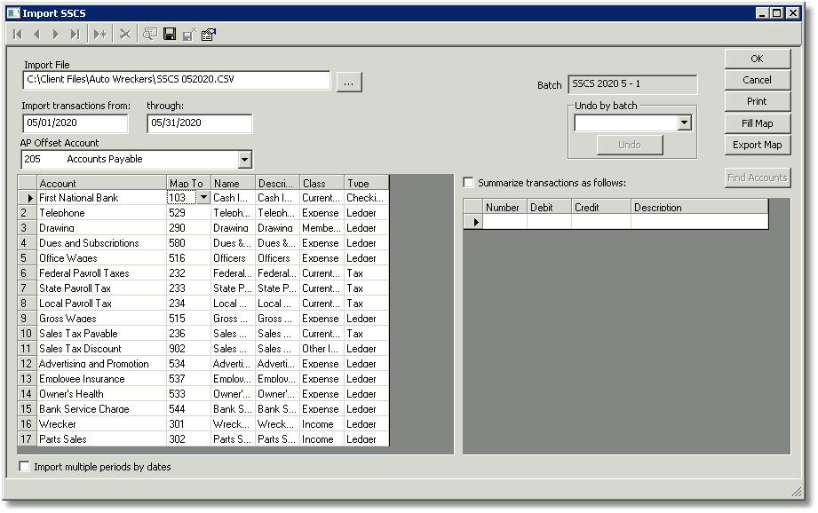Viewport: 818px width, 513px height.
Task: Select the Sales Tax Payable row
Action: tap(203, 334)
